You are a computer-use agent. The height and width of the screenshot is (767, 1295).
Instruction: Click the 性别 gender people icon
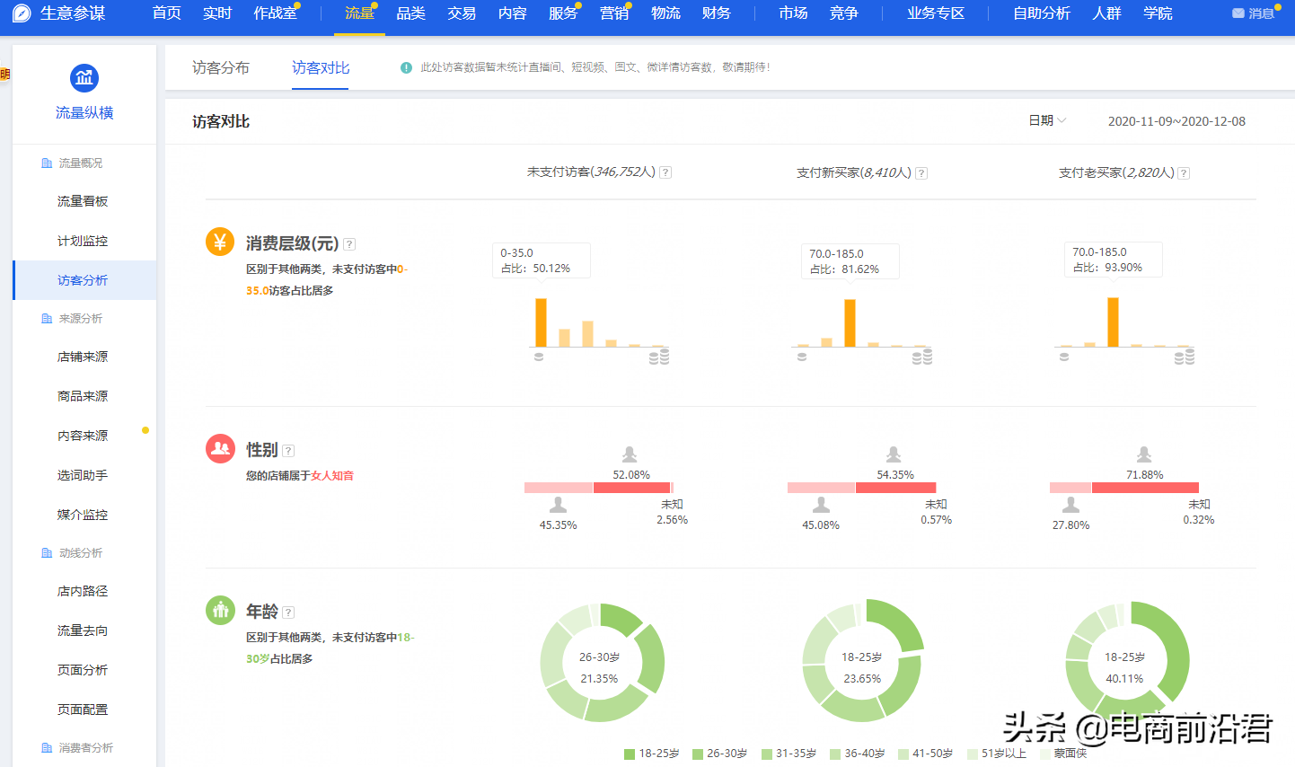point(220,448)
